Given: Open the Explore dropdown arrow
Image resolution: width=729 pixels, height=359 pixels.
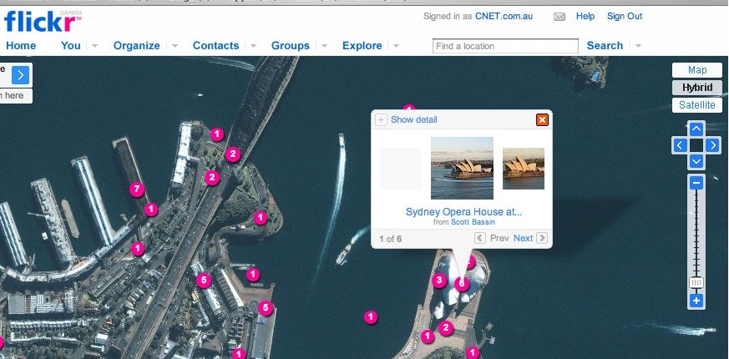Looking at the screenshot, I should tap(396, 46).
